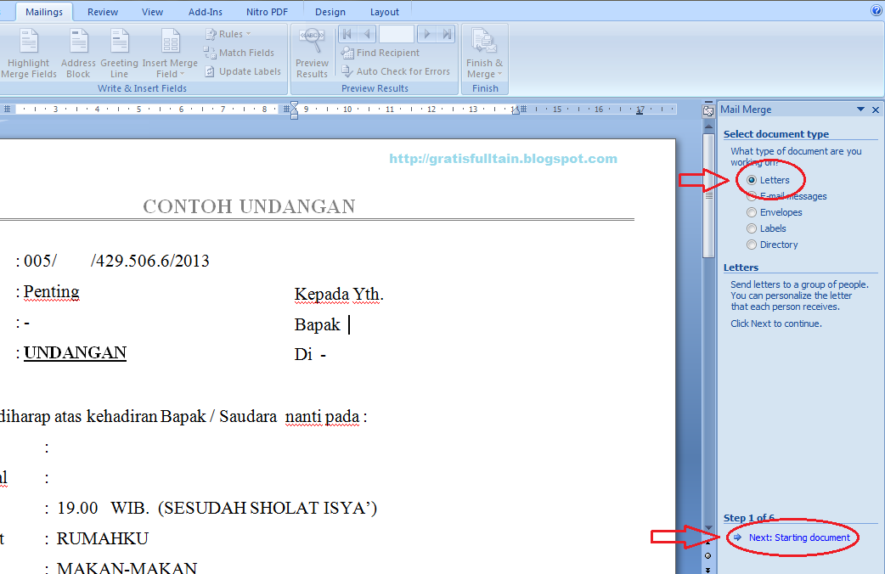Viewport: 885px width, 574px height.
Task: Toggle the ruler view button
Action: coord(707,110)
